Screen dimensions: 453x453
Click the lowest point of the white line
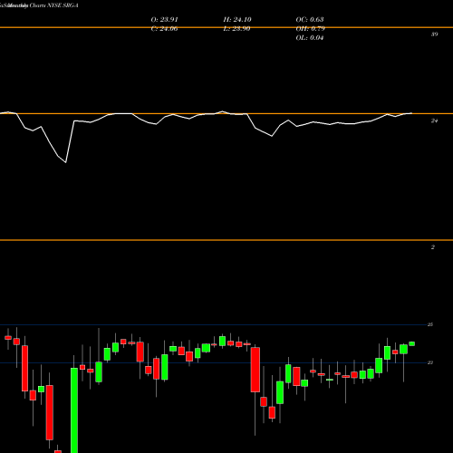coord(66,162)
